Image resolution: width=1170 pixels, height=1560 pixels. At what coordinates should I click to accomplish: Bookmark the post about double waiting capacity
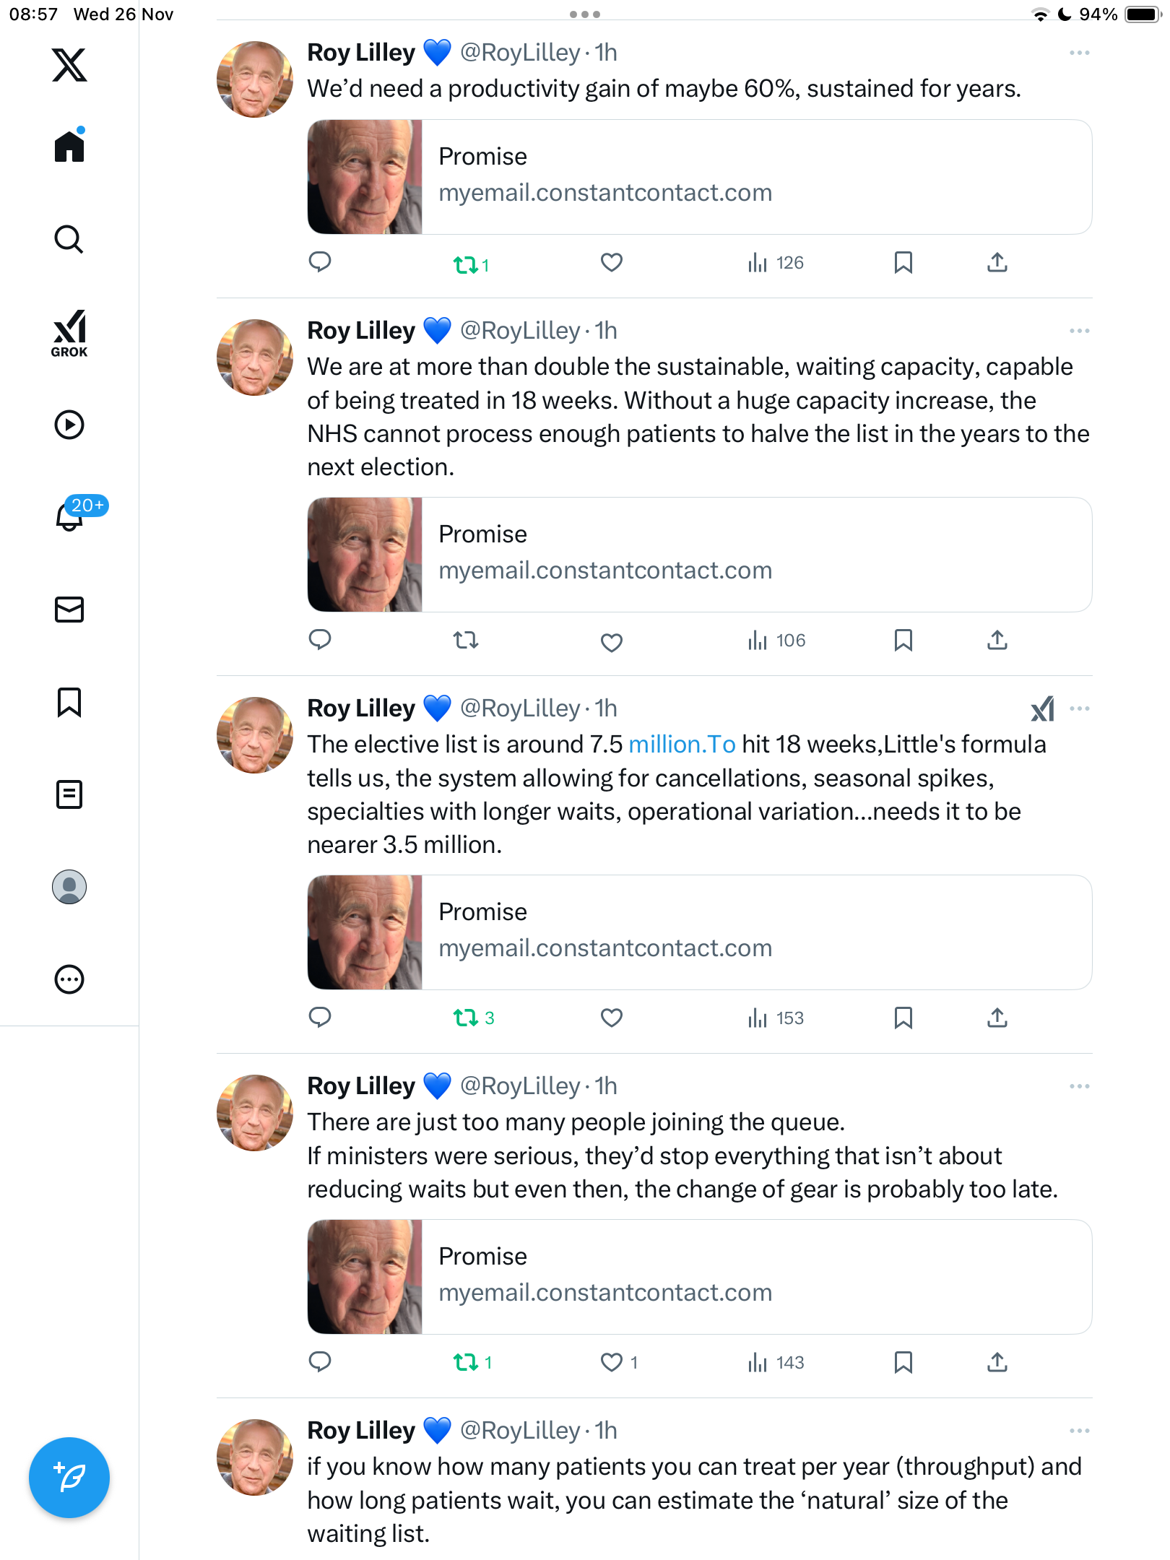point(903,641)
